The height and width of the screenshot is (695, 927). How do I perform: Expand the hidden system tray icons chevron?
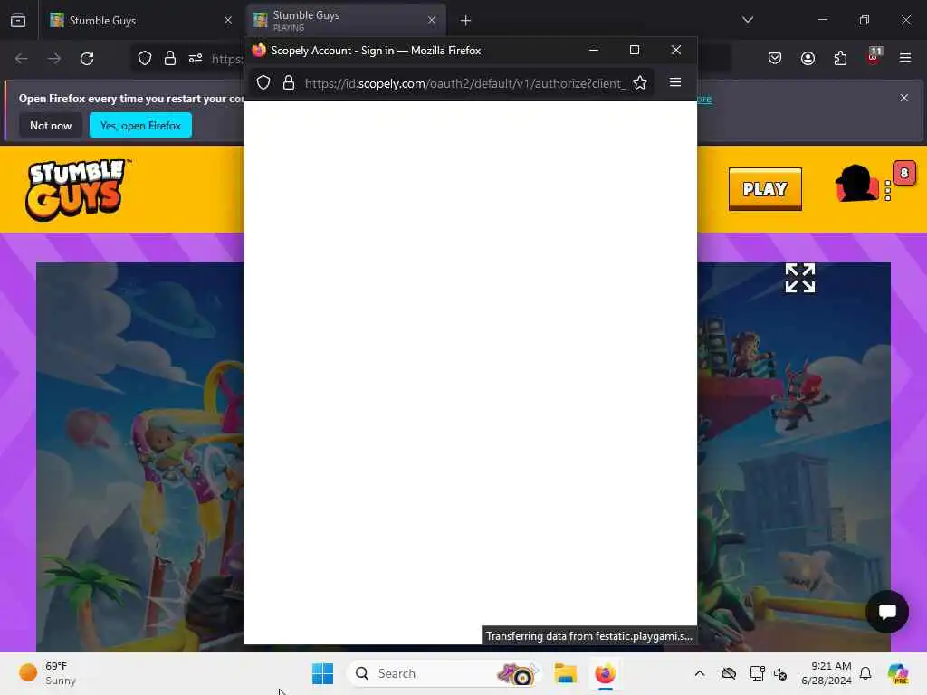click(700, 673)
